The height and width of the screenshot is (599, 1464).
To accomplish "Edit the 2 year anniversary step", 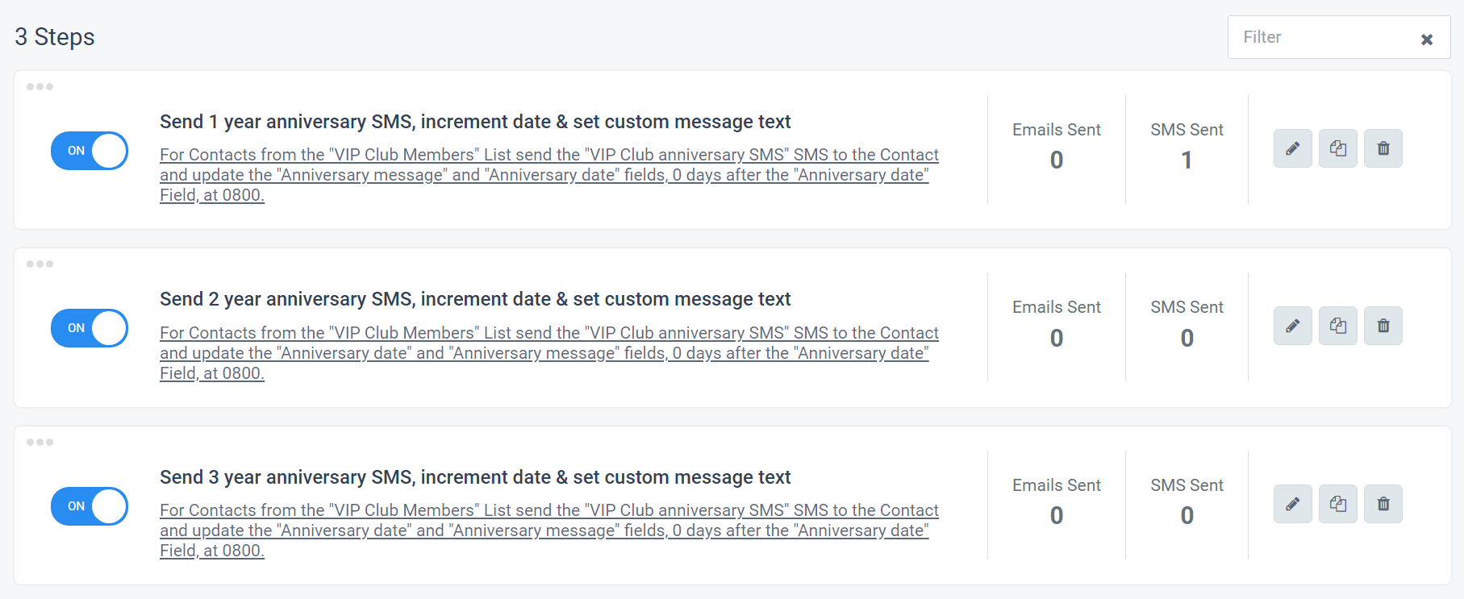I will [x=1293, y=326].
